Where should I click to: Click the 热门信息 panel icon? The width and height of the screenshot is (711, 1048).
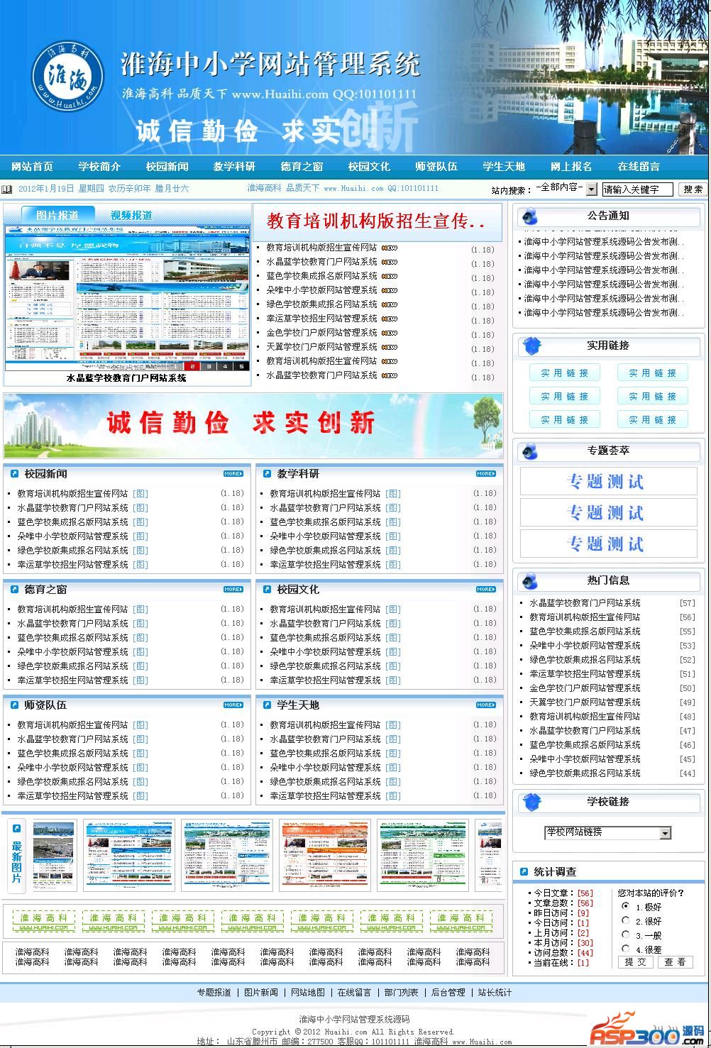click(530, 582)
